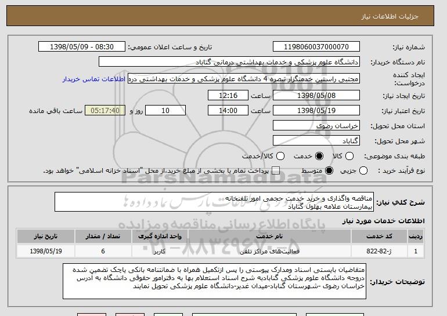Click the row number cell 1
447x316 pixels.
click(x=416, y=252)
